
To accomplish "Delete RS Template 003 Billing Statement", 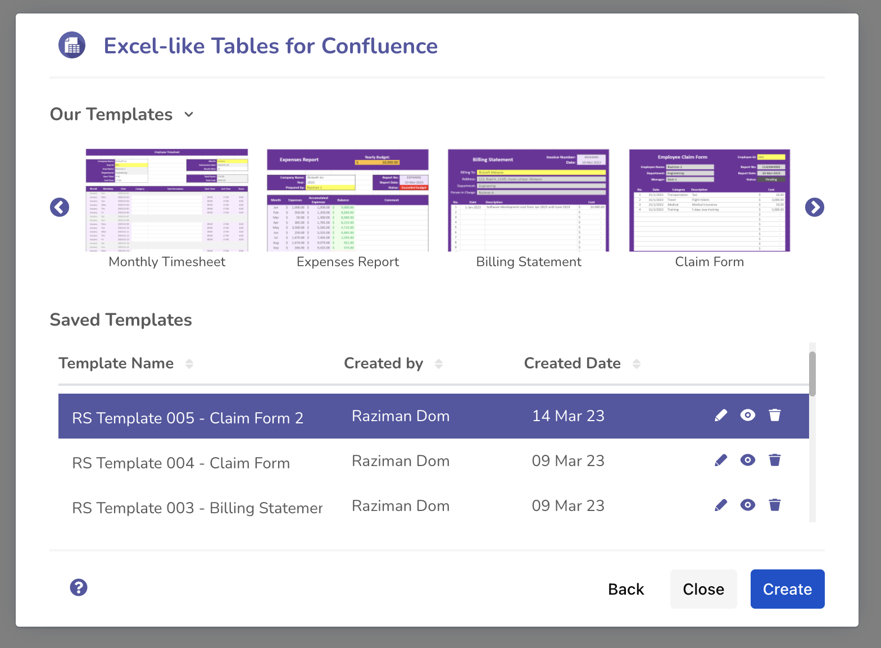I will tap(775, 505).
